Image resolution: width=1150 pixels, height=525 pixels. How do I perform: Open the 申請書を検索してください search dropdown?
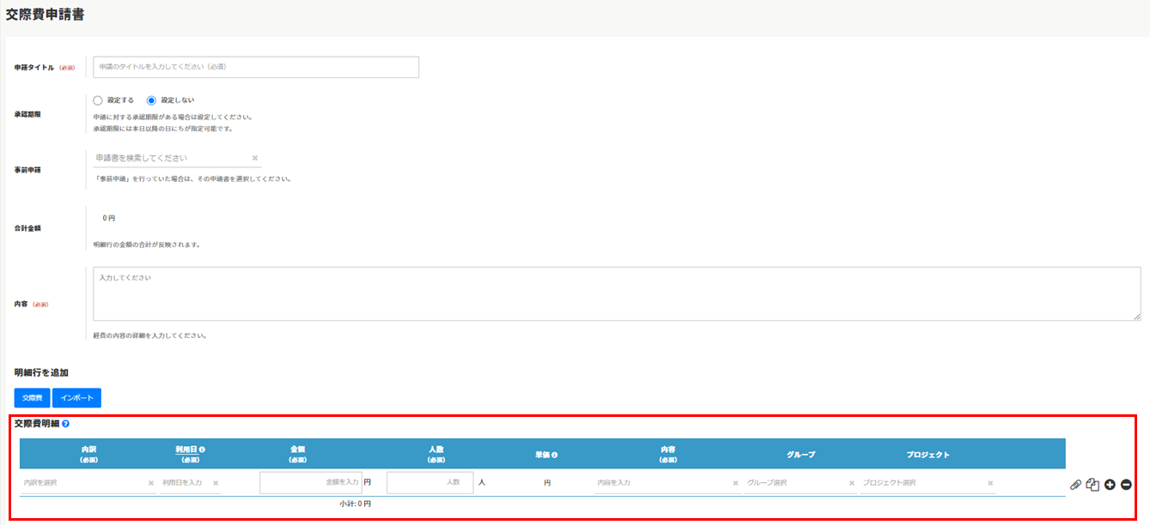170,158
